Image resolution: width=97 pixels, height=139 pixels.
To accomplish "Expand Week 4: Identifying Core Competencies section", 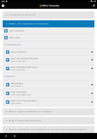I will pos(48,129).
